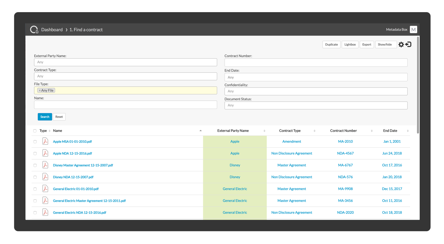
Task: Open the PDF icon for Apple MSA 01-01-2010
Action: point(45,141)
